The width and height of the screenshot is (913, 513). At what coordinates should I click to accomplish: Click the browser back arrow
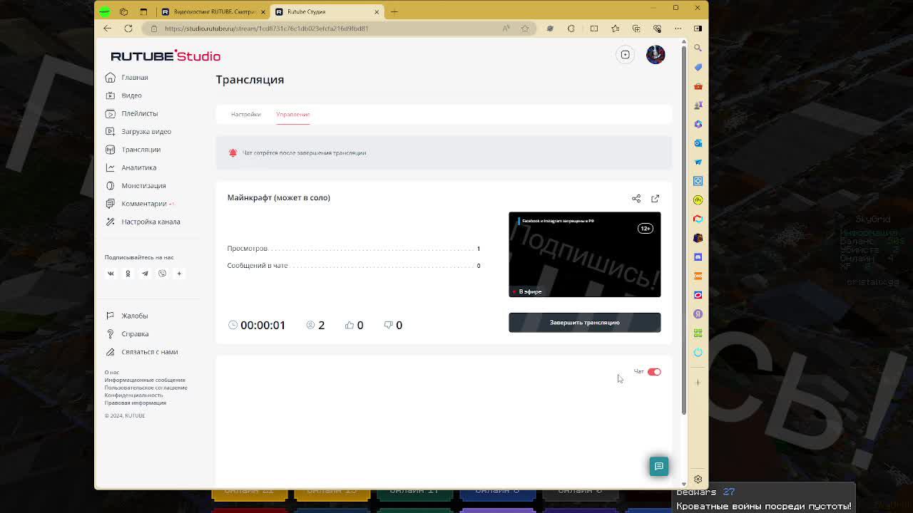click(x=107, y=28)
